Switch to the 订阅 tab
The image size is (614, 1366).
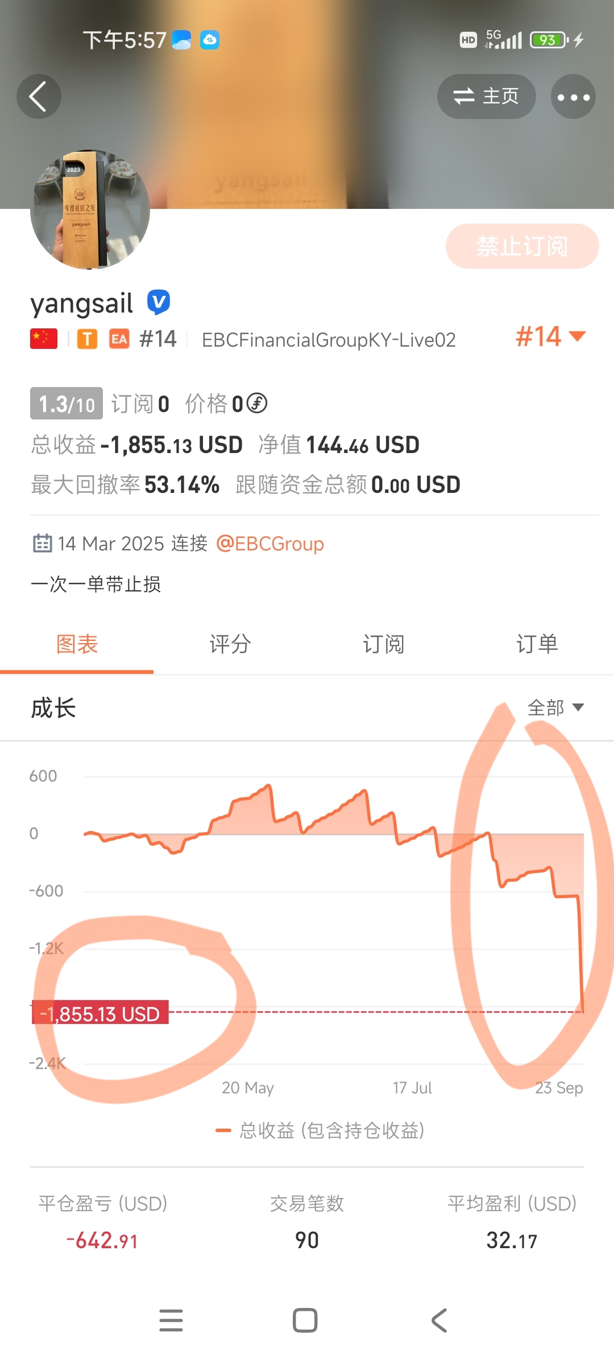pos(384,644)
